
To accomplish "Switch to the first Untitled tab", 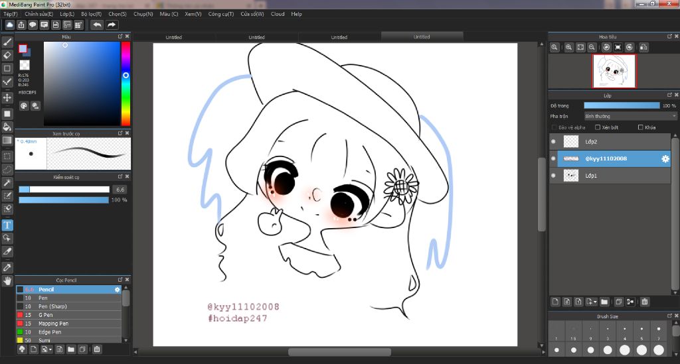I will [x=173, y=37].
